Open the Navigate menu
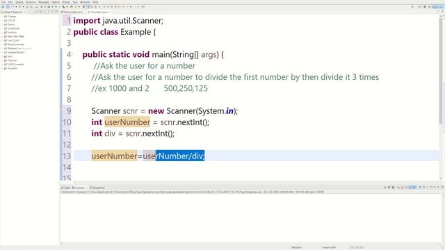The height and width of the screenshot is (250, 445). pyautogui.click(x=44, y=2)
